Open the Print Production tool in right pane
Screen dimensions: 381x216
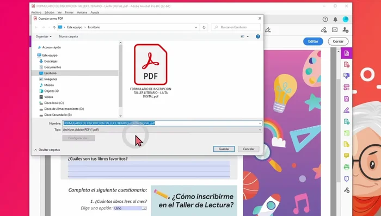point(347,167)
